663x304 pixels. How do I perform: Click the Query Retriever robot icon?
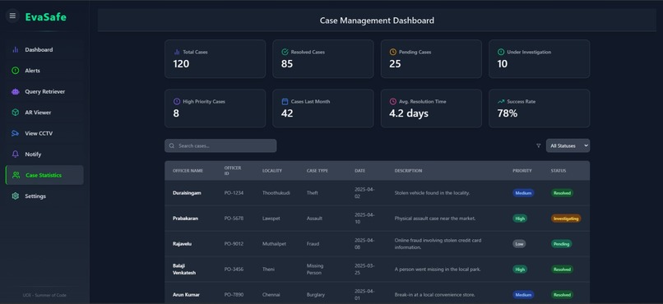pyautogui.click(x=16, y=92)
